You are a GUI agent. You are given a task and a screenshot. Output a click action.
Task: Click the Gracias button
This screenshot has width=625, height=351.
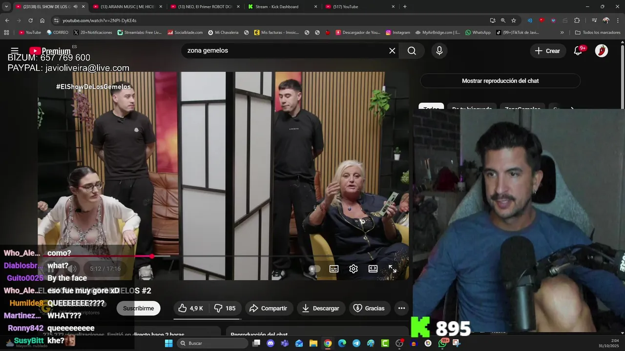click(369, 308)
